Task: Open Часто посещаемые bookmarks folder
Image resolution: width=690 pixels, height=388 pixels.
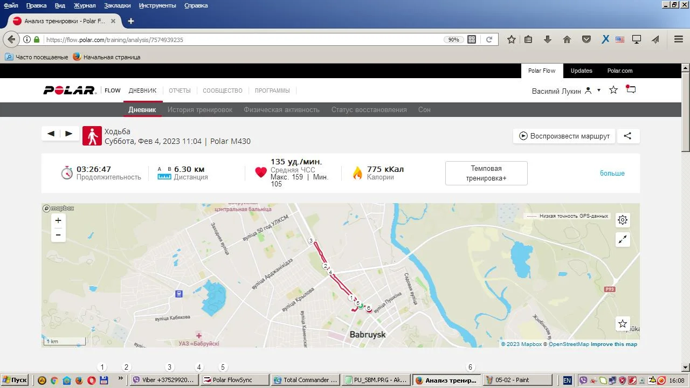Action: [x=37, y=57]
